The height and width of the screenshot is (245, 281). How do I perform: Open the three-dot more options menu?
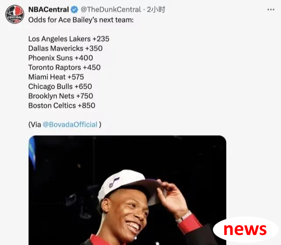pyautogui.click(x=271, y=10)
